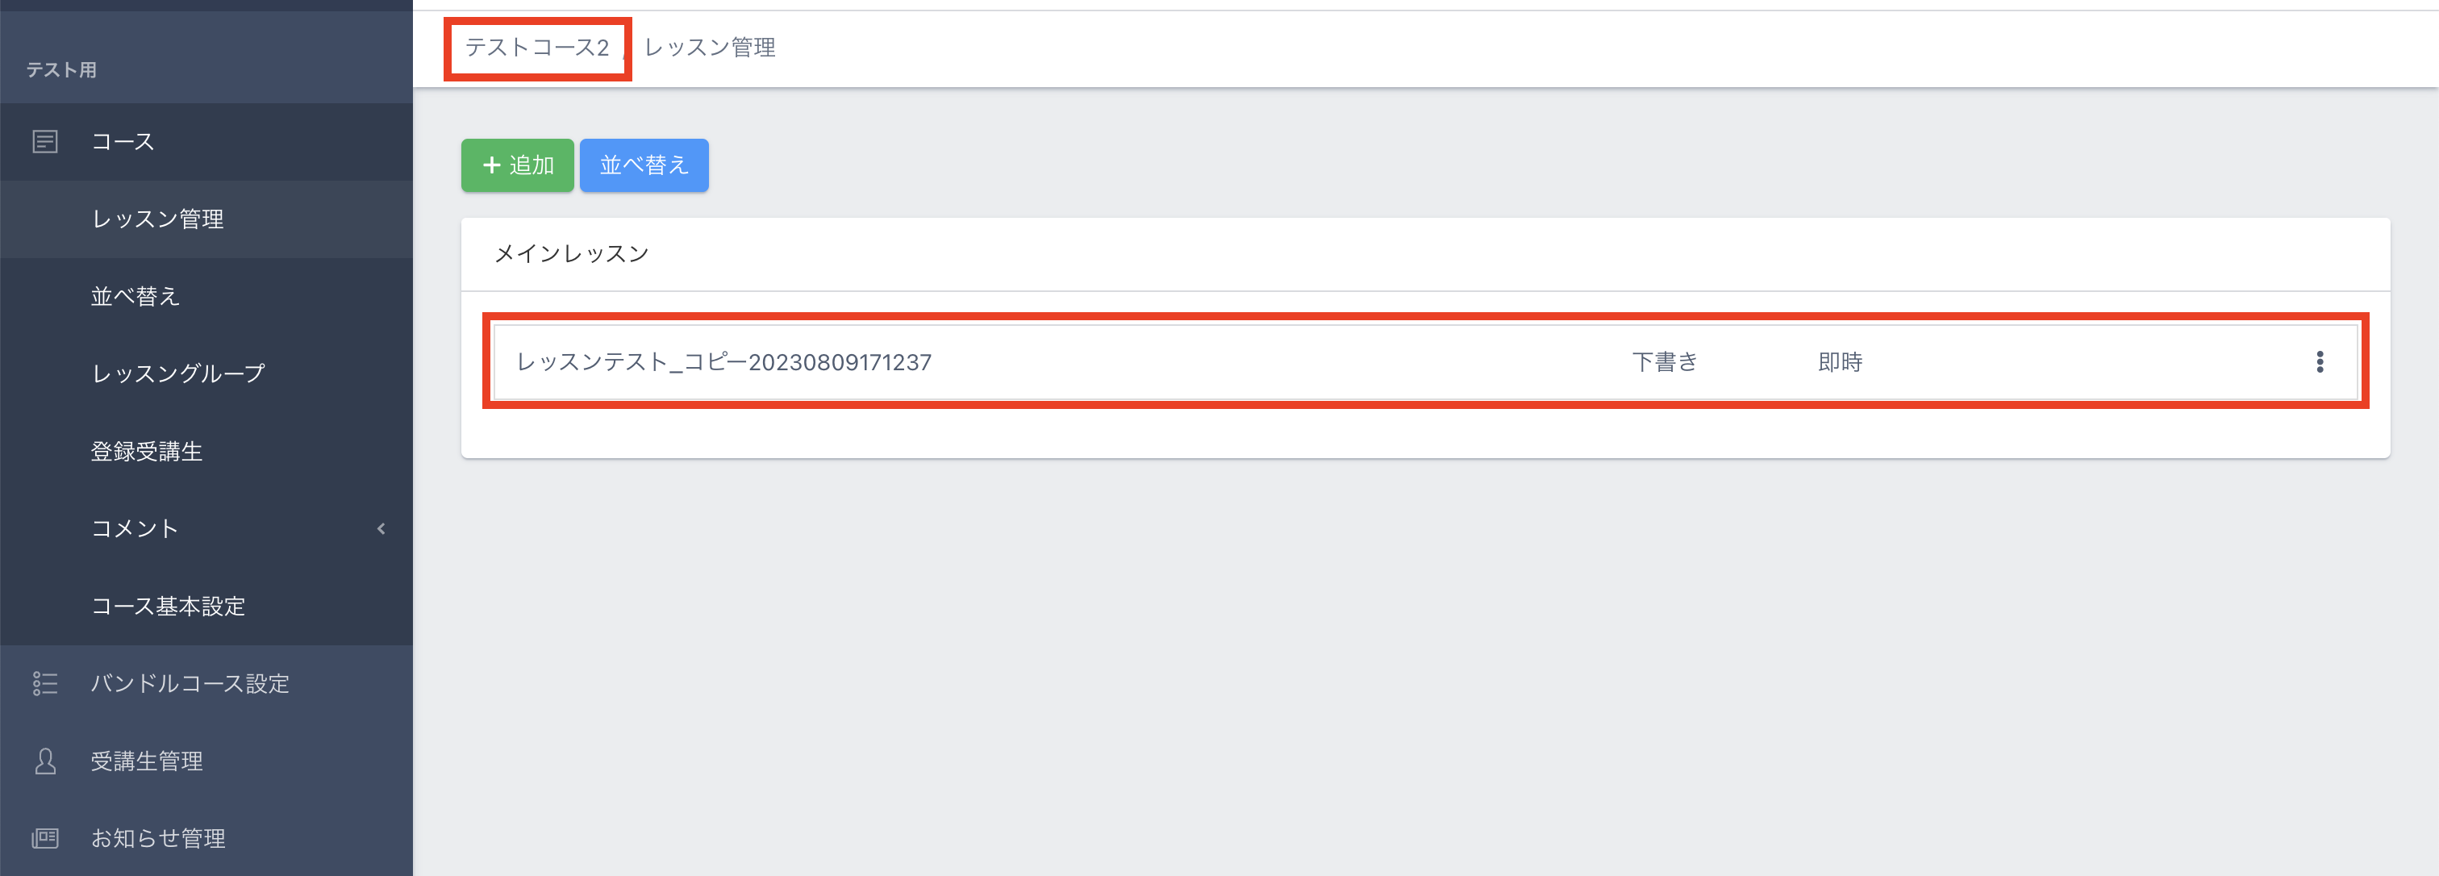Open お知らせ管理 in the sidebar
The width and height of the screenshot is (2439, 876).
[x=157, y=838]
